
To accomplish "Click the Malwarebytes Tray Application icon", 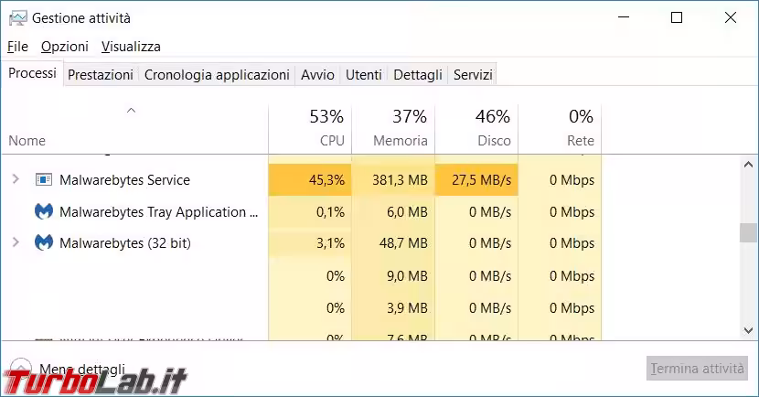I will (43, 212).
